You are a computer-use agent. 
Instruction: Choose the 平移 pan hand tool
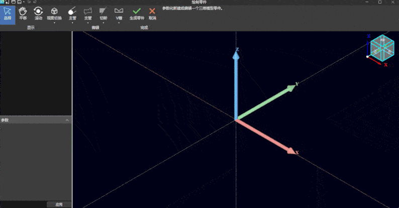[23, 14]
